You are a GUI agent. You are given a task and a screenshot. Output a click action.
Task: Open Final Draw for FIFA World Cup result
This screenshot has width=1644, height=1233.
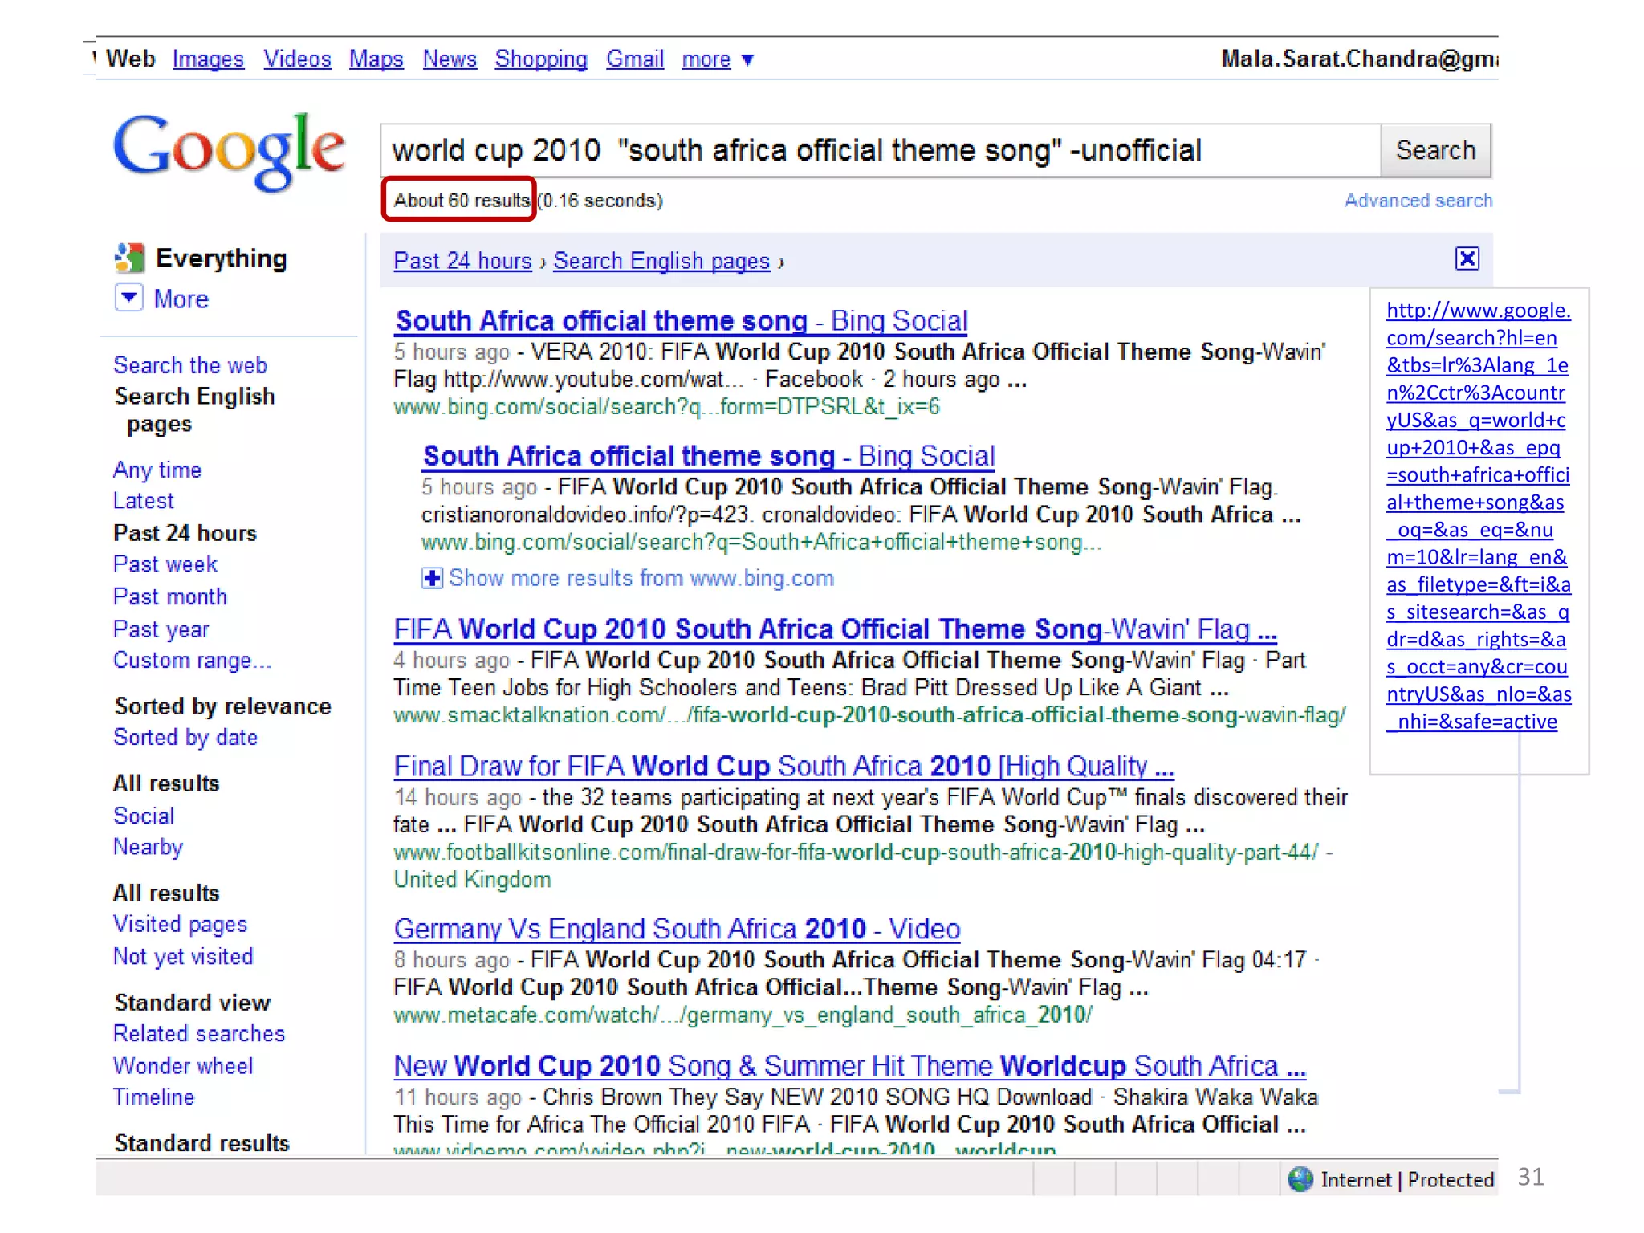tap(783, 767)
